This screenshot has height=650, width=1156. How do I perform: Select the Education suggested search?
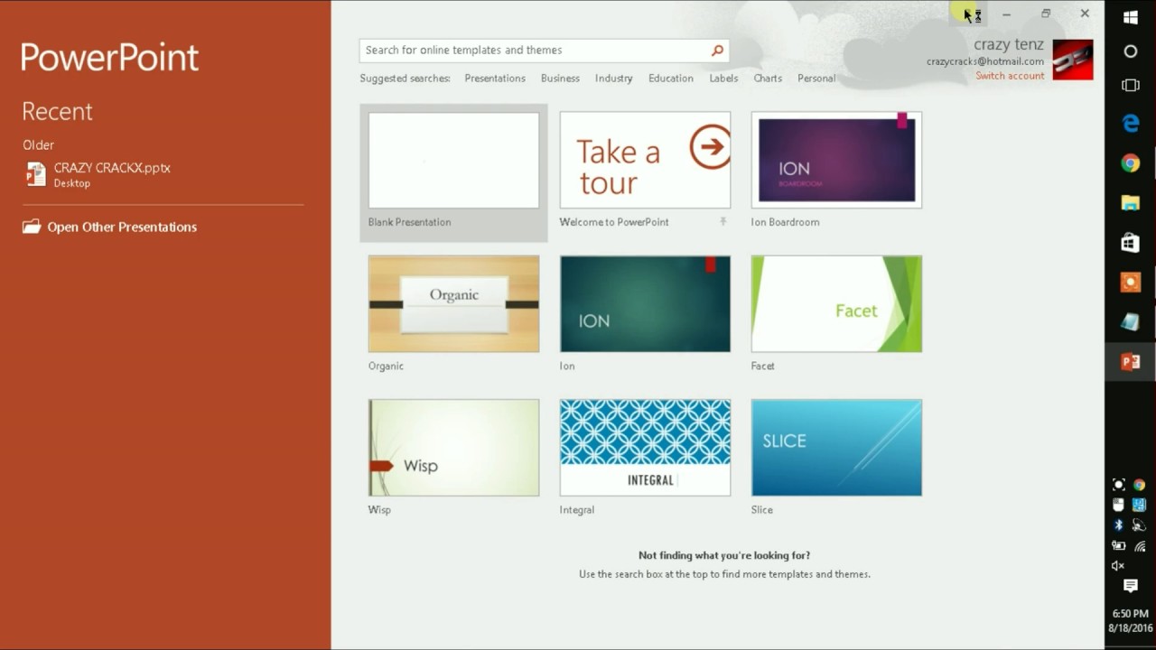tap(671, 79)
